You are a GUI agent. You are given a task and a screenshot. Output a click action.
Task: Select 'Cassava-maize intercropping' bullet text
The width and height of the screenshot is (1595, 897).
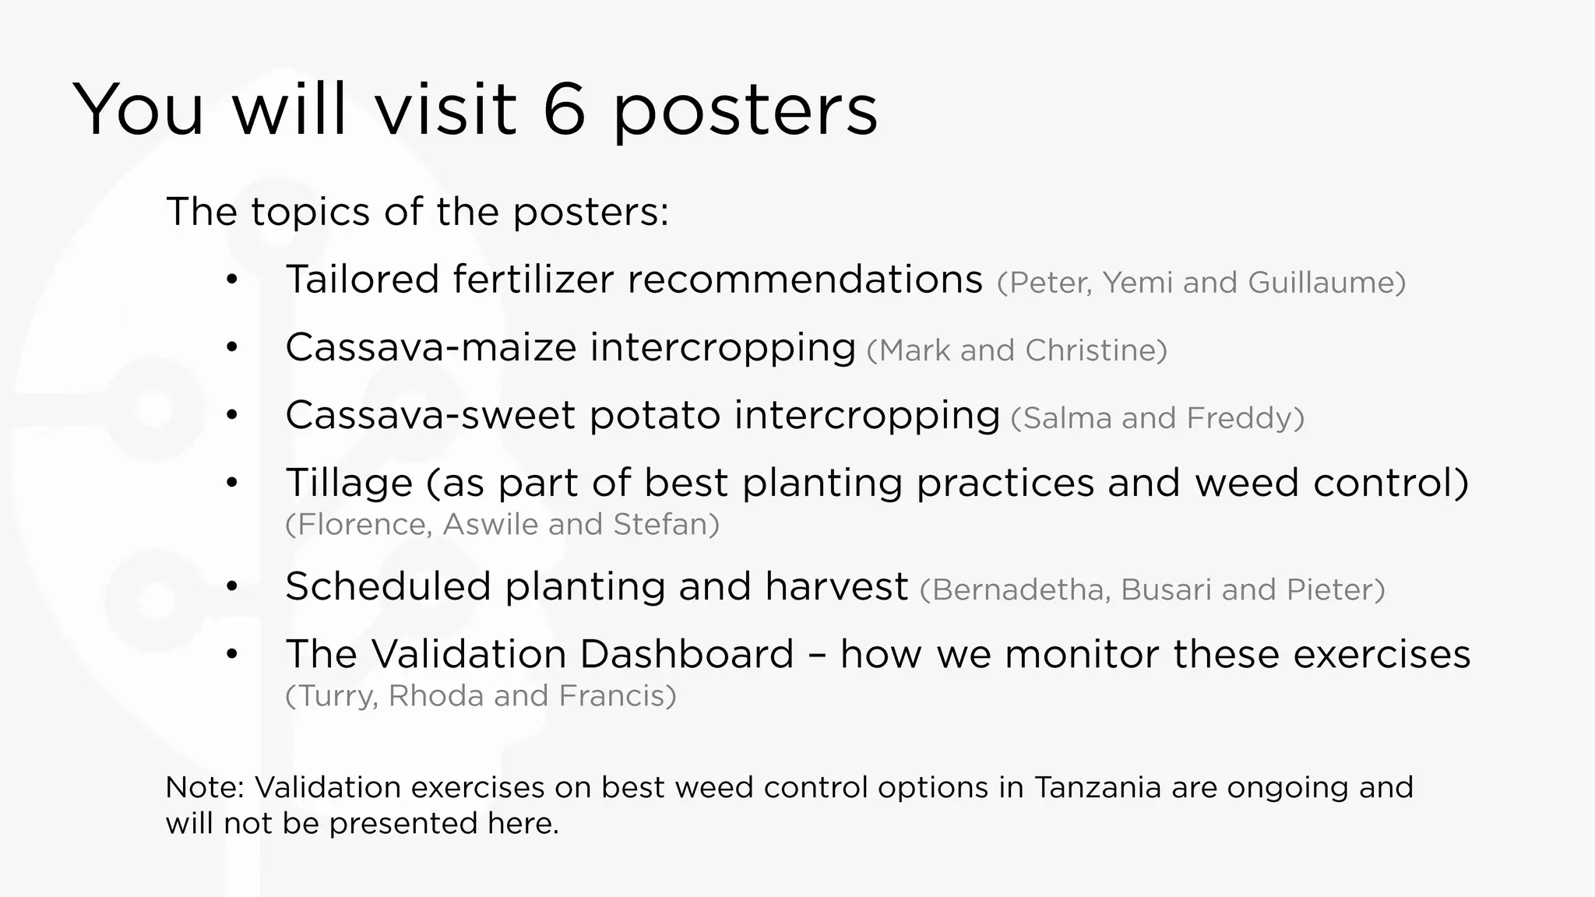tap(570, 347)
